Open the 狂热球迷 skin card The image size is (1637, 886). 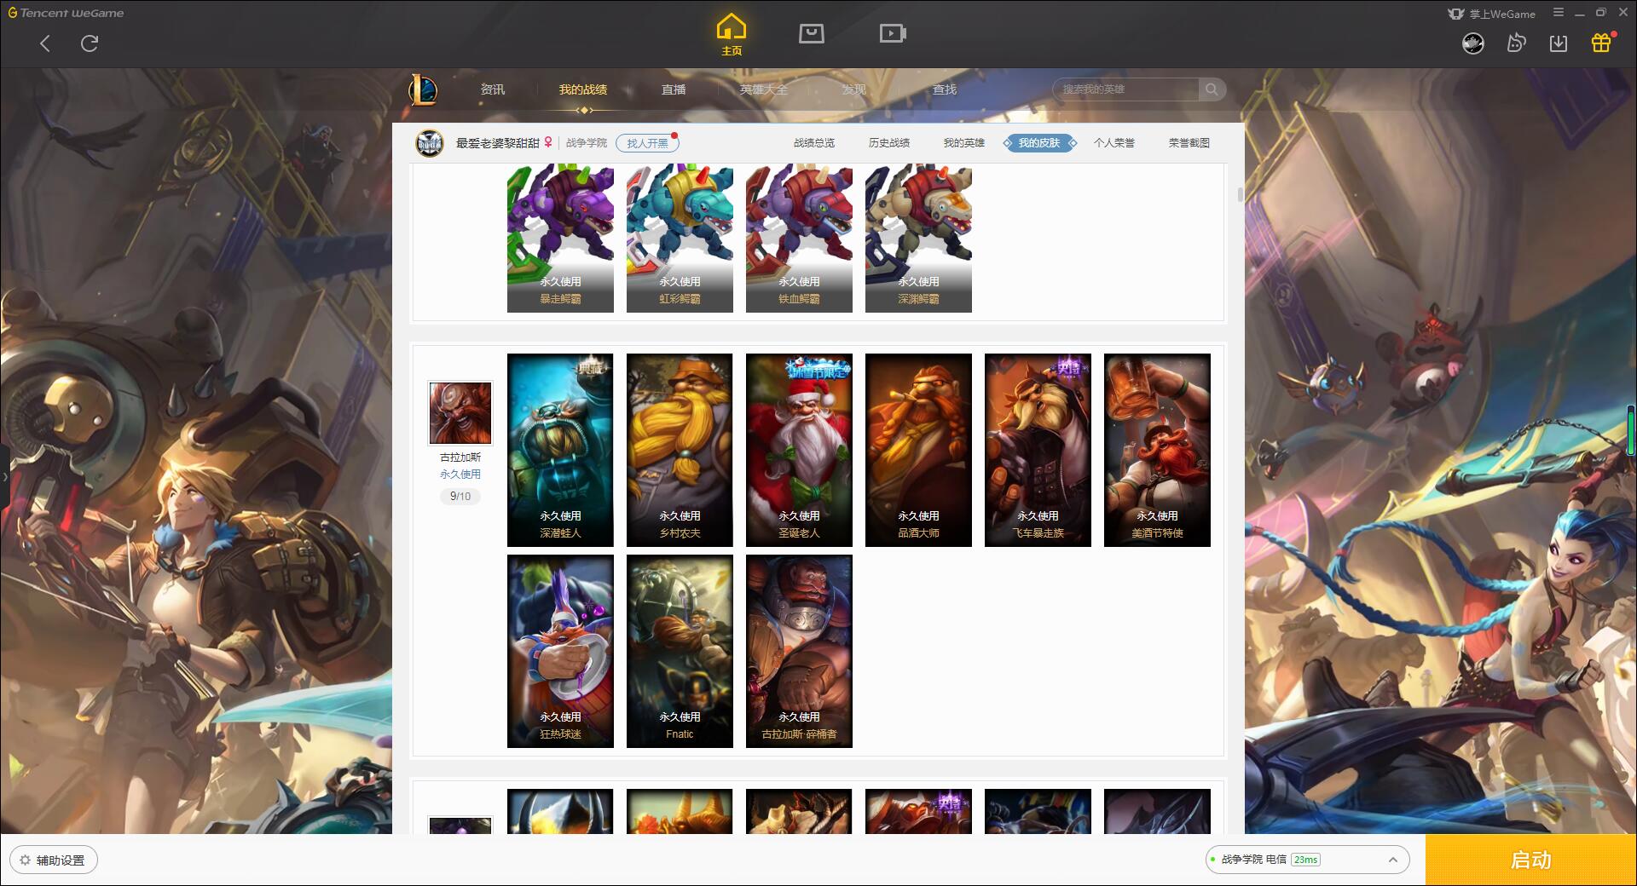click(560, 651)
